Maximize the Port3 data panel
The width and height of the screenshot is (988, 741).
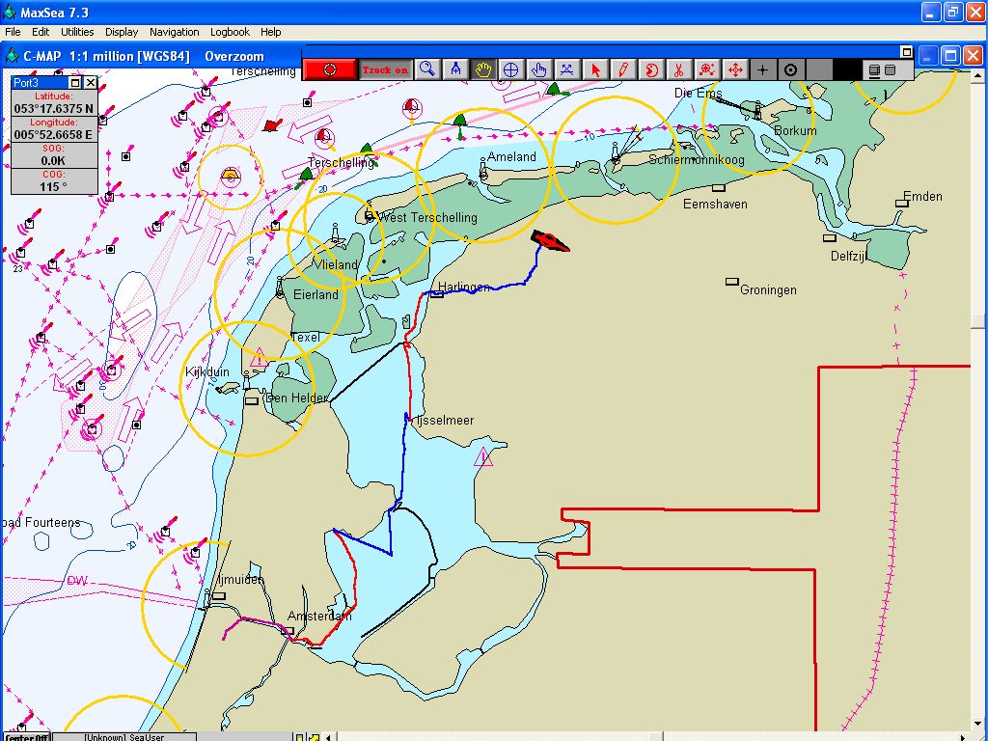[75, 83]
